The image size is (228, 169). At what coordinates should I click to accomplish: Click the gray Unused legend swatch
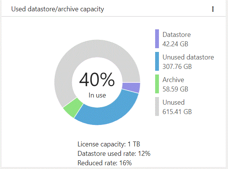pos(157,107)
